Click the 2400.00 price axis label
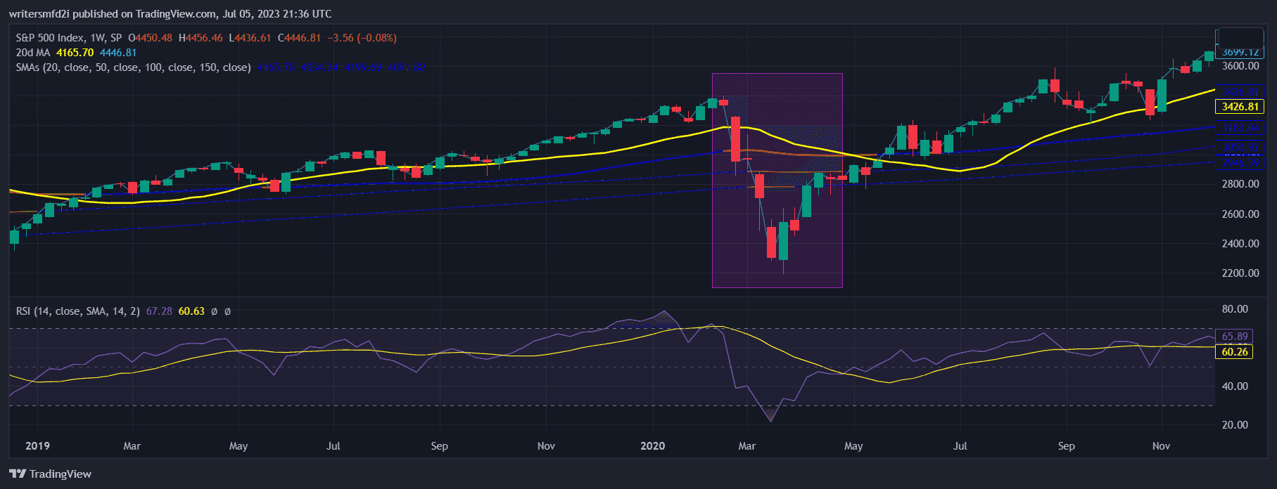Image resolution: width=1277 pixels, height=489 pixels. pyautogui.click(x=1240, y=244)
